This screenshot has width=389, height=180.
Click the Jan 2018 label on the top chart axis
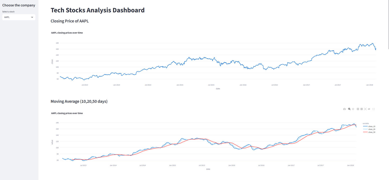(x=369, y=85)
